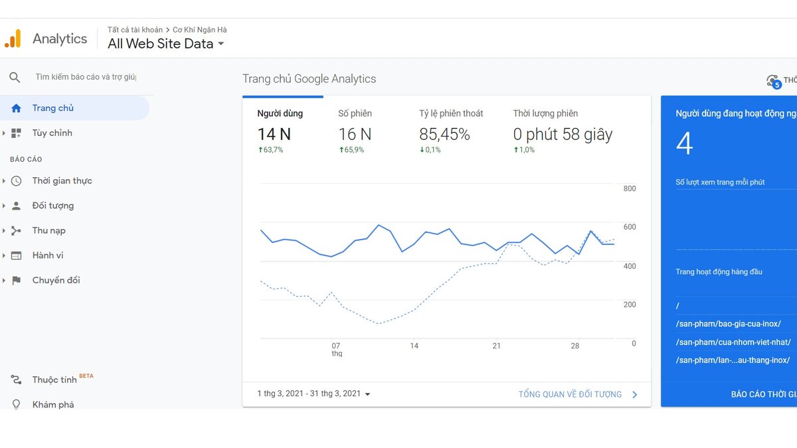Click the Hành vi behavior icon
The height and width of the screenshot is (448, 797).
click(x=17, y=256)
